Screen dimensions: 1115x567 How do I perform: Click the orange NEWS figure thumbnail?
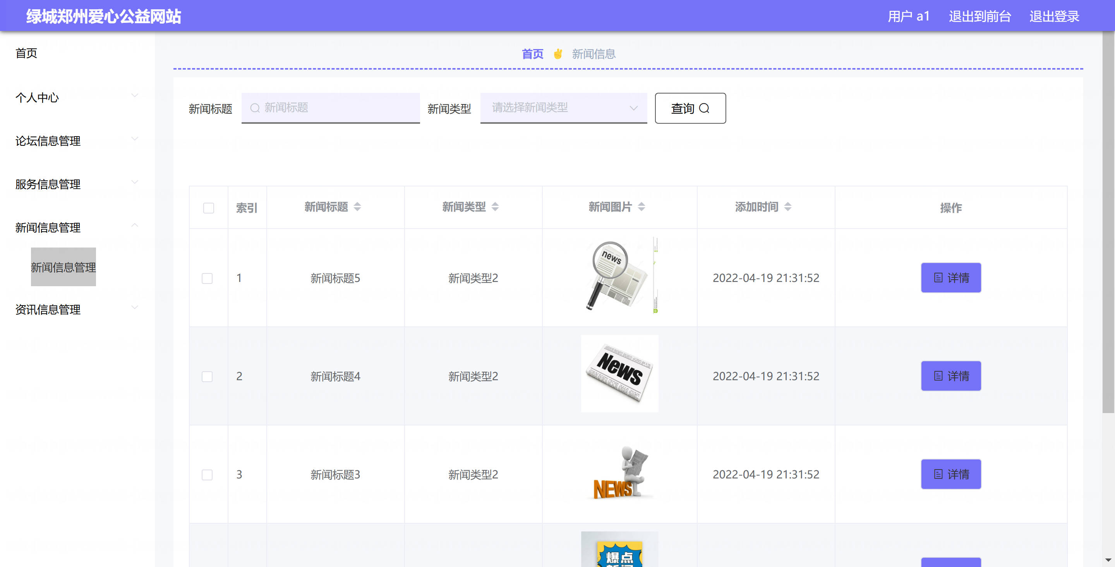[619, 472]
